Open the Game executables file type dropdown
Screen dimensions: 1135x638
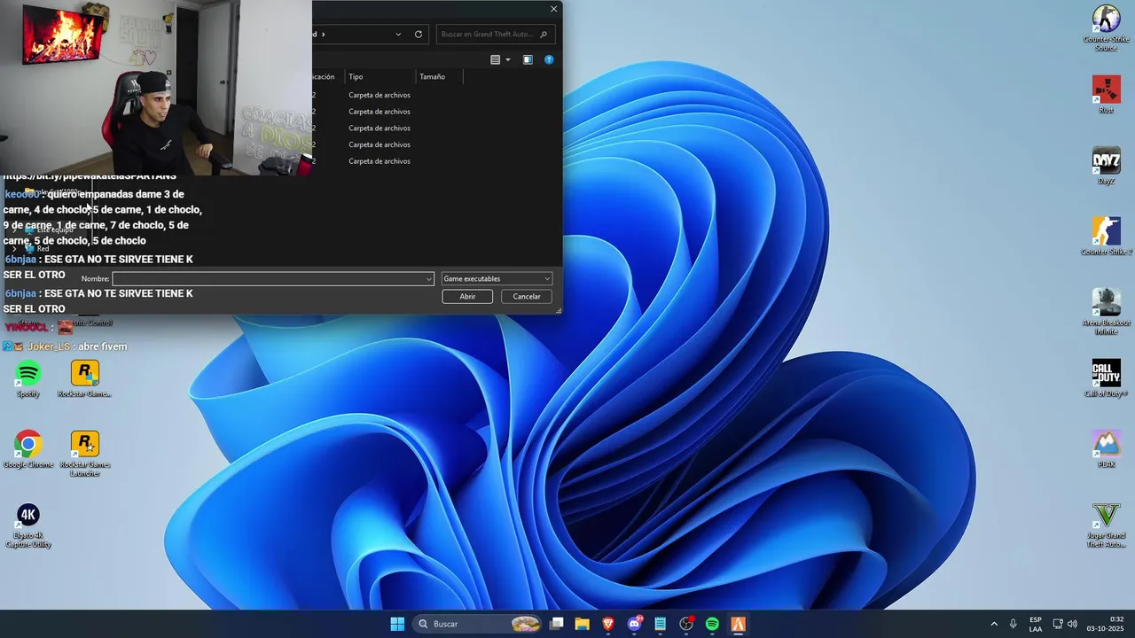[x=497, y=279]
